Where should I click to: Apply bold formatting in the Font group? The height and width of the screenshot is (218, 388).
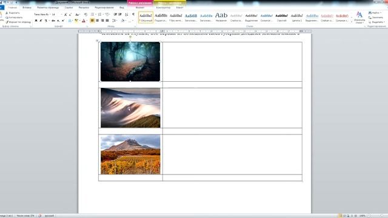[36, 21]
